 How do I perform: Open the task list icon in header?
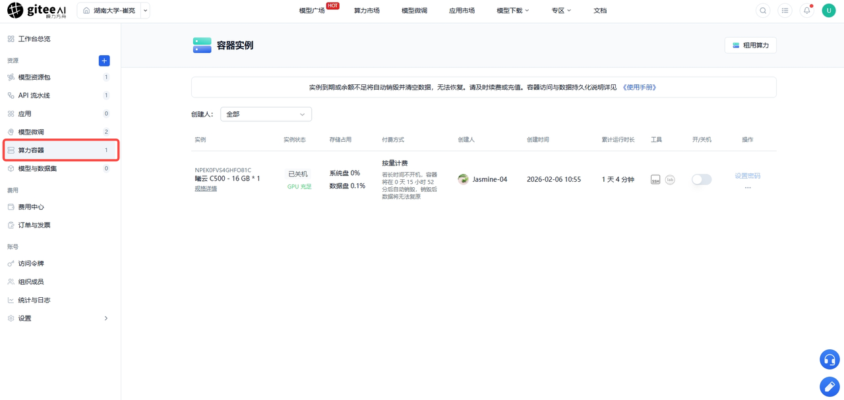pos(785,11)
